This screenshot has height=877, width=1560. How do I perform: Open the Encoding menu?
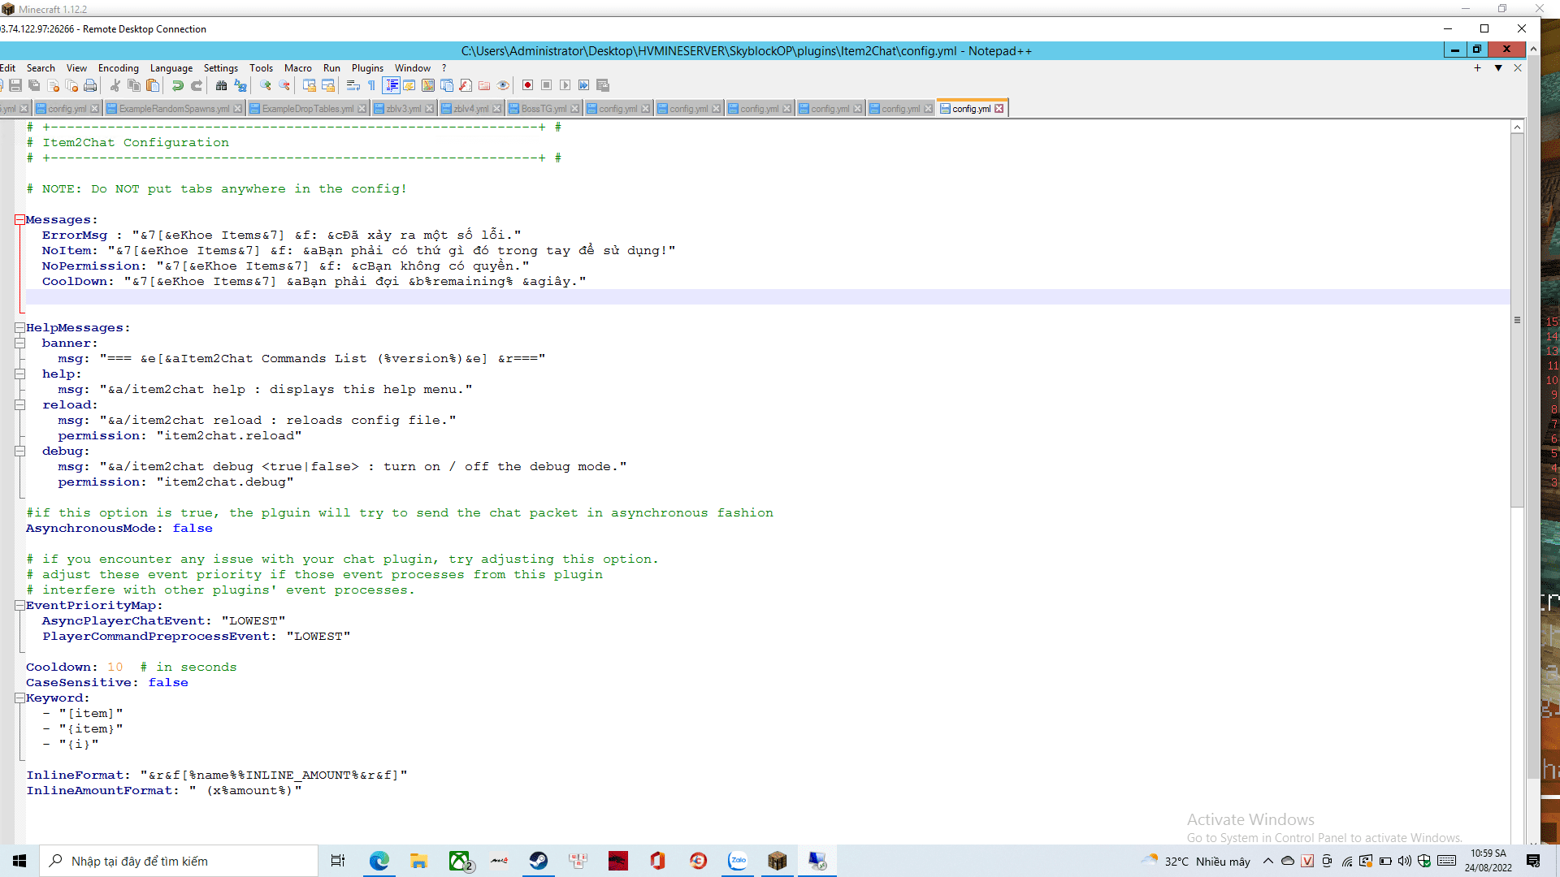118,68
